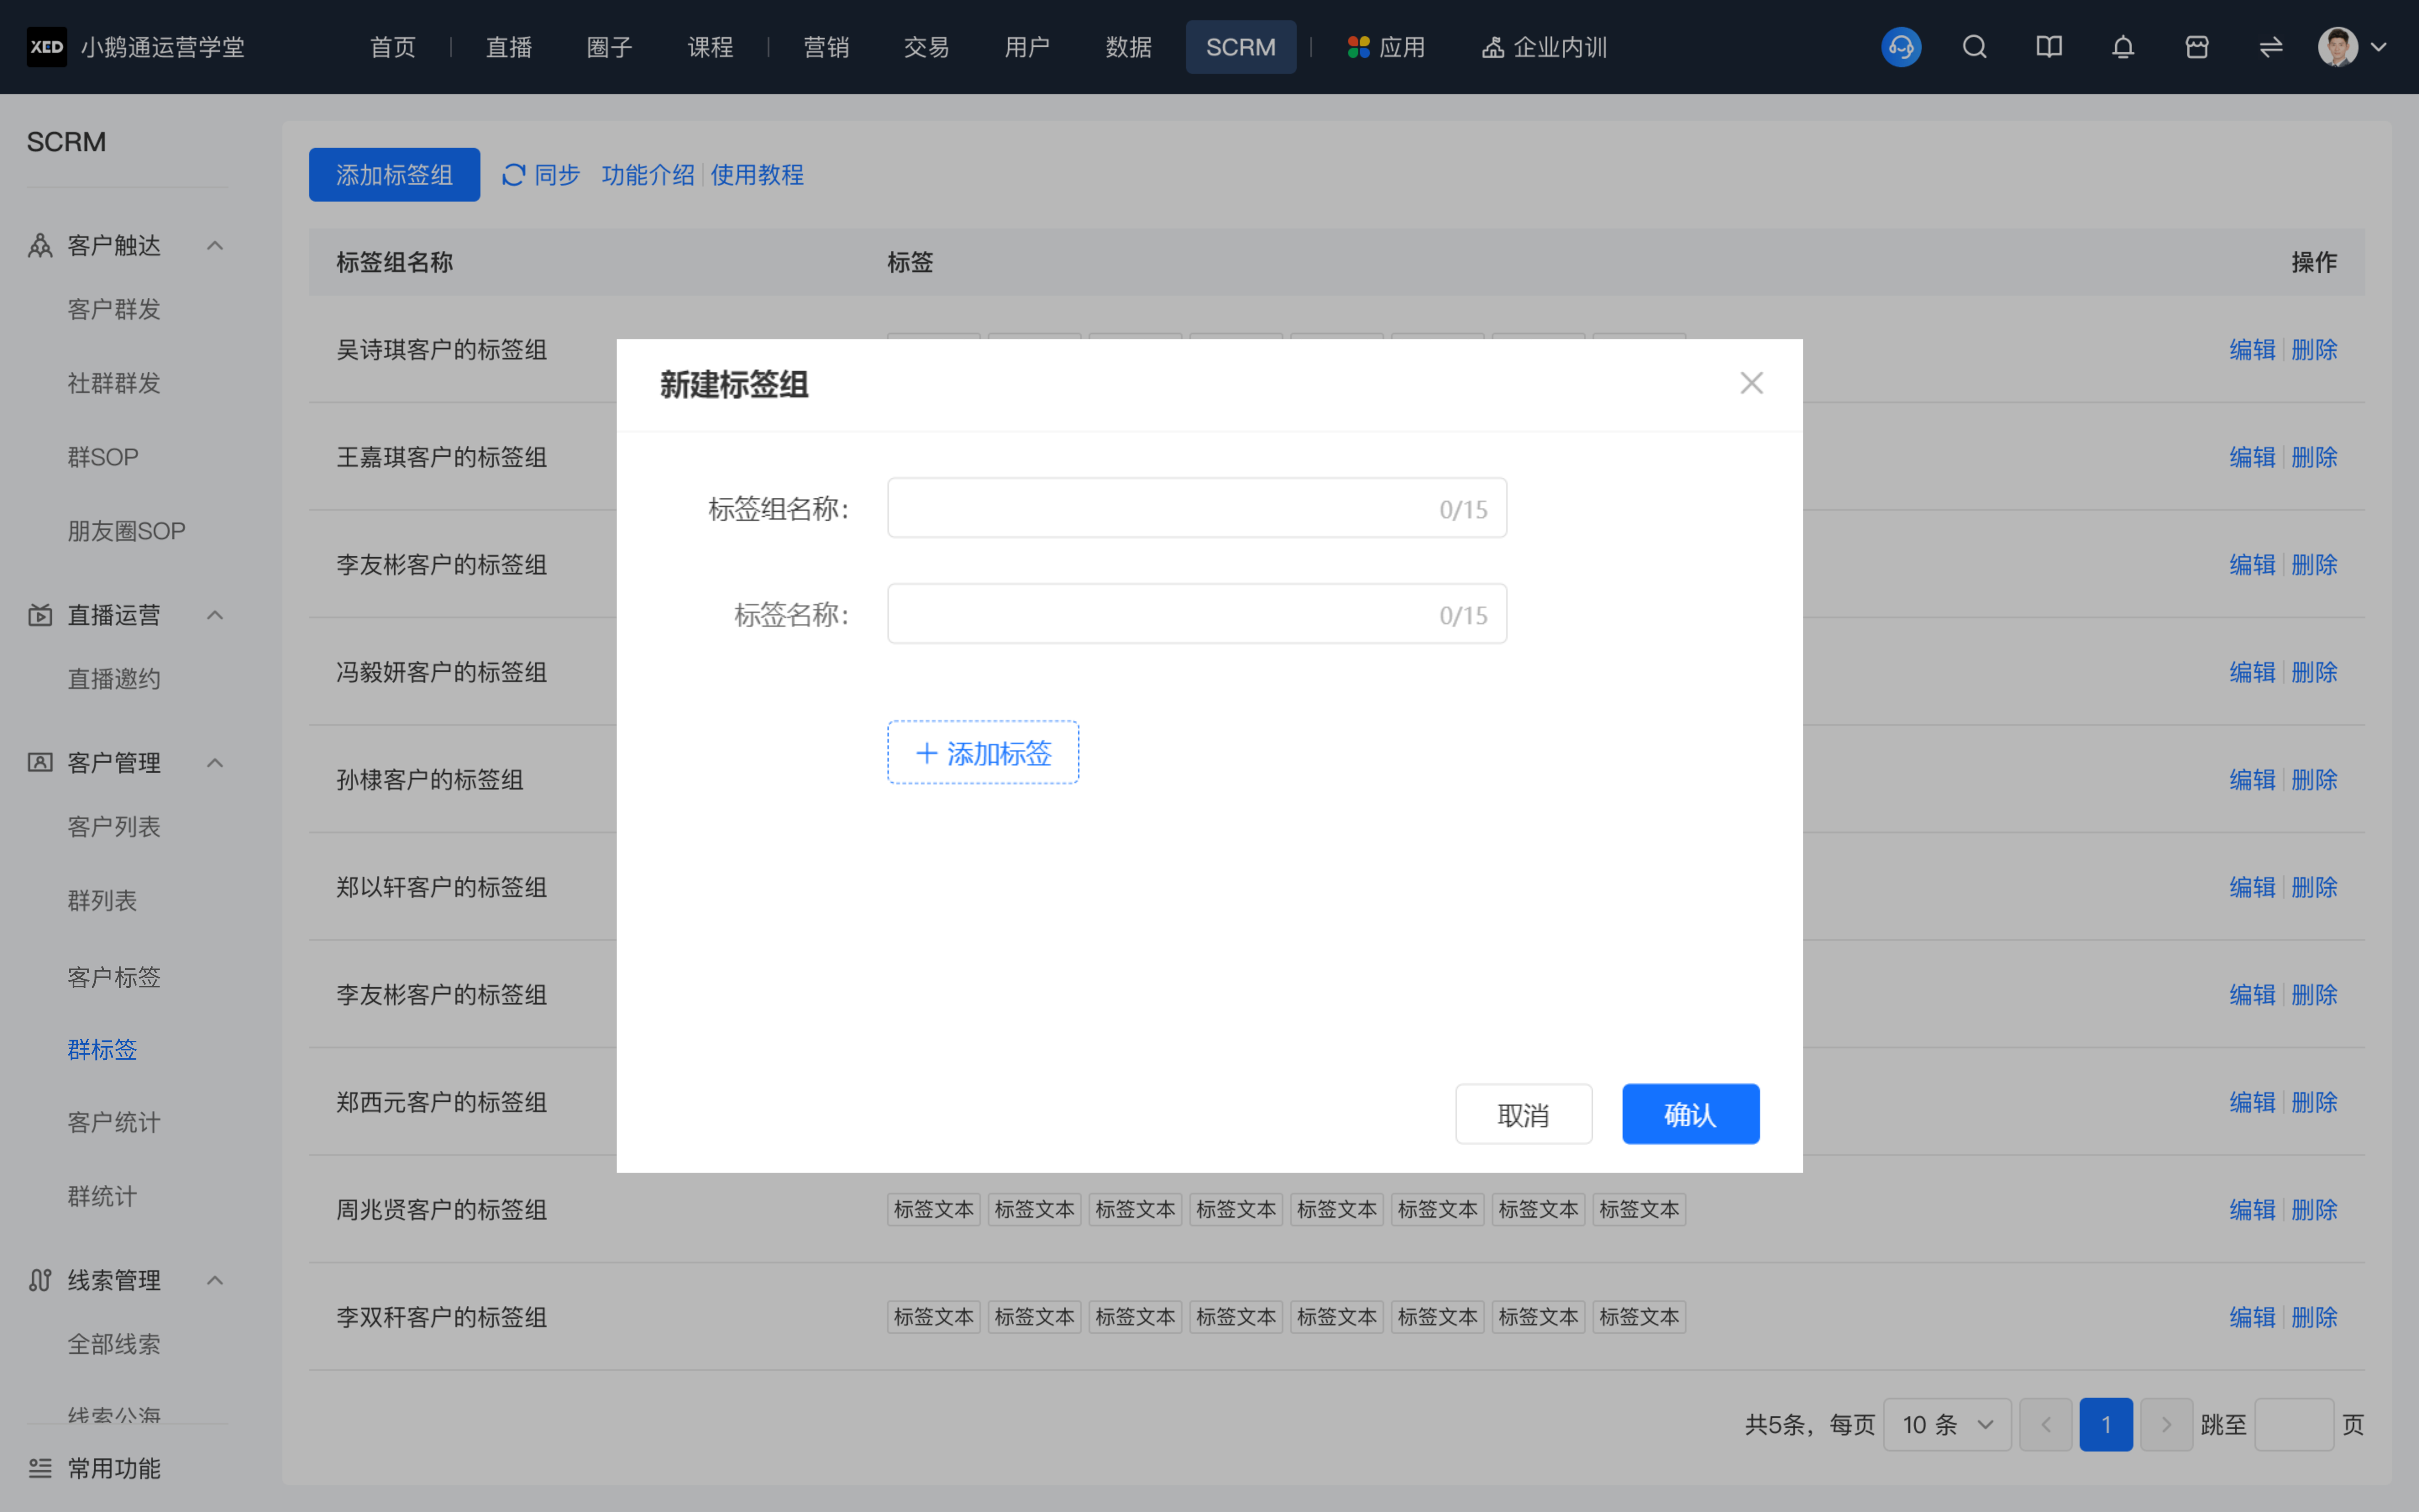The width and height of the screenshot is (2419, 1512).
Task: Open 客户列表 in the sidebar
Action: 114,827
